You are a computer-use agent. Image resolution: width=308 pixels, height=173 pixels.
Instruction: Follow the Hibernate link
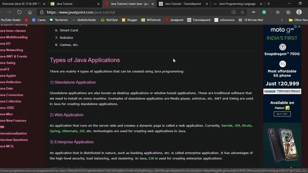(69, 131)
